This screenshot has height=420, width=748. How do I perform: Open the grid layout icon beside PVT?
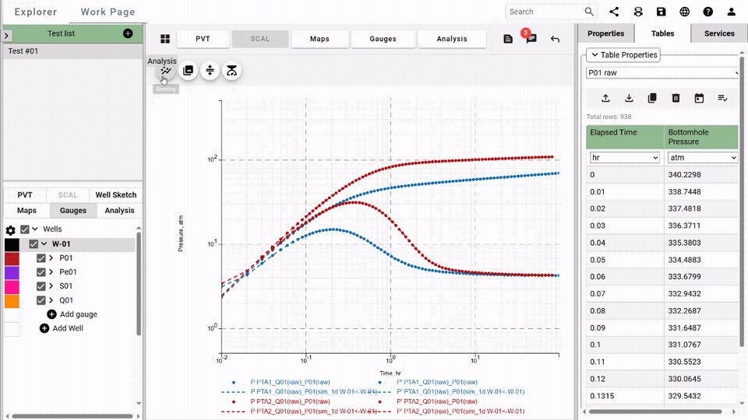tap(165, 39)
